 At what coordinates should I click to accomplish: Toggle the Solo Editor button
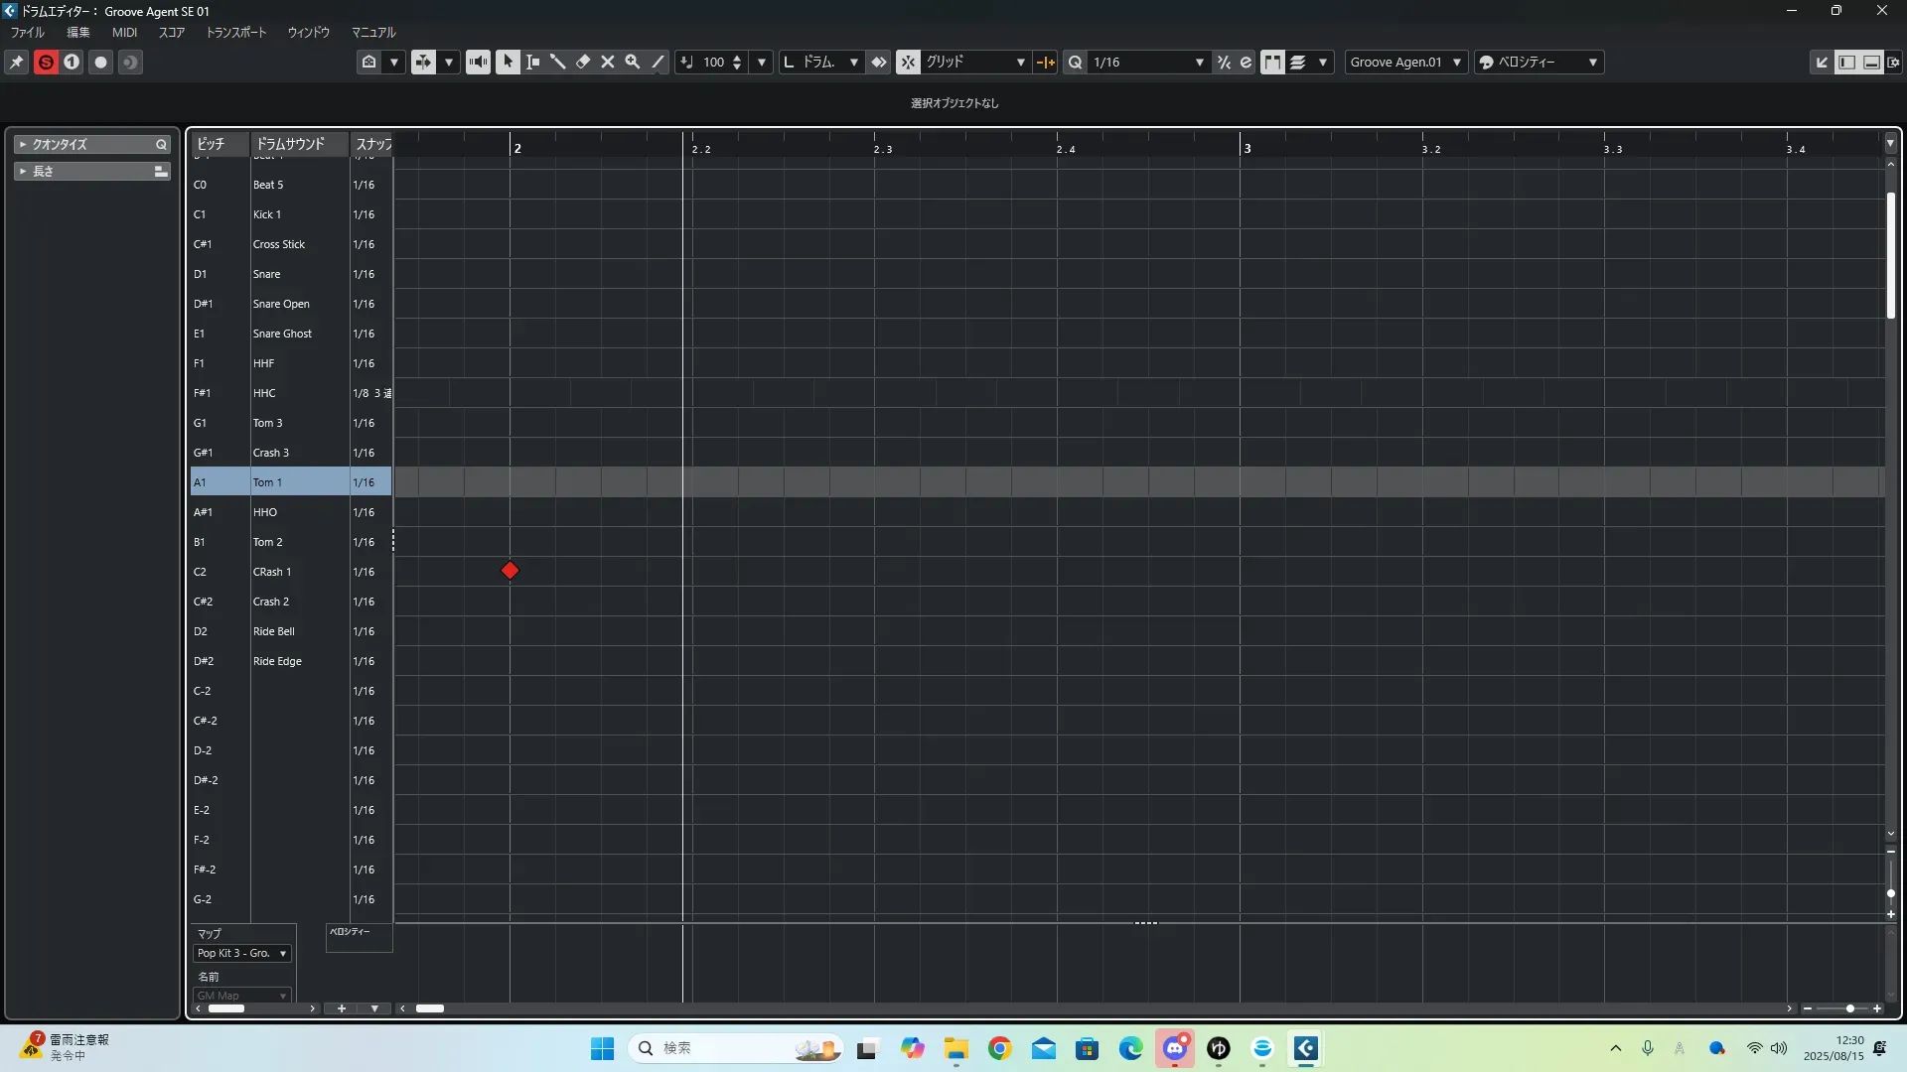click(x=46, y=62)
